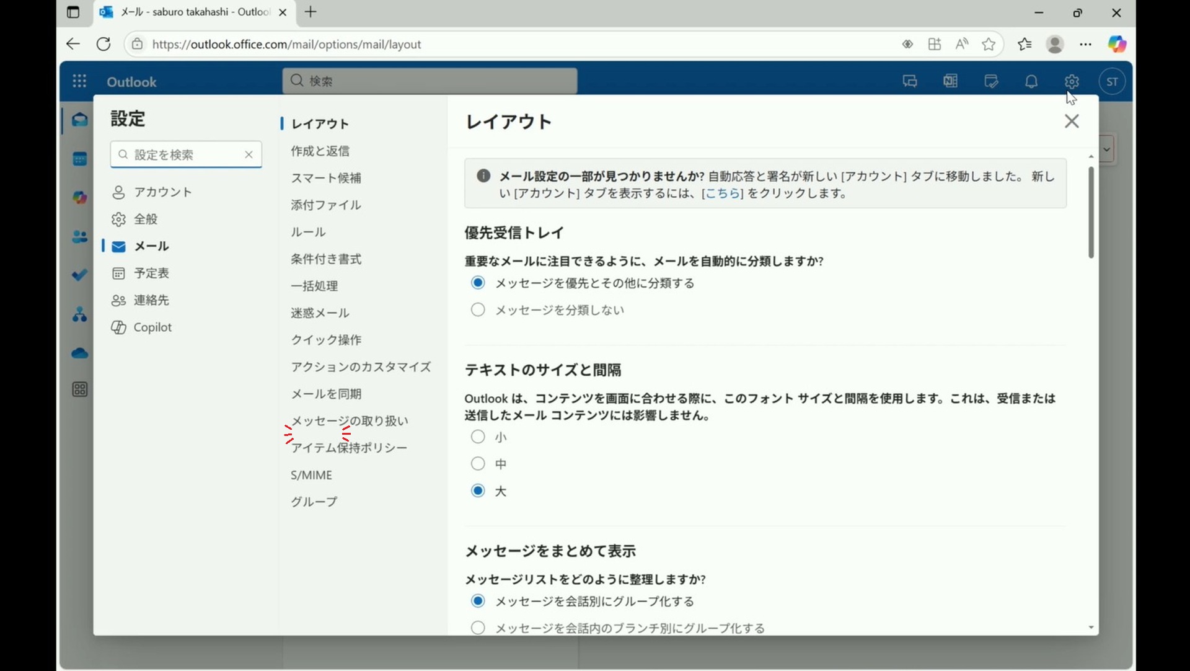Open the browser's three-dot settings menu
Screen dimensions: 1190x671
(x=1085, y=44)
